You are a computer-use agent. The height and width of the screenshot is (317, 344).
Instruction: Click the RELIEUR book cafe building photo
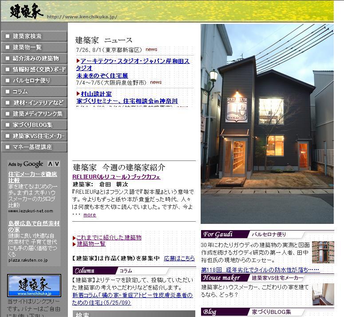pyautogui.click(x=267, y=124)
